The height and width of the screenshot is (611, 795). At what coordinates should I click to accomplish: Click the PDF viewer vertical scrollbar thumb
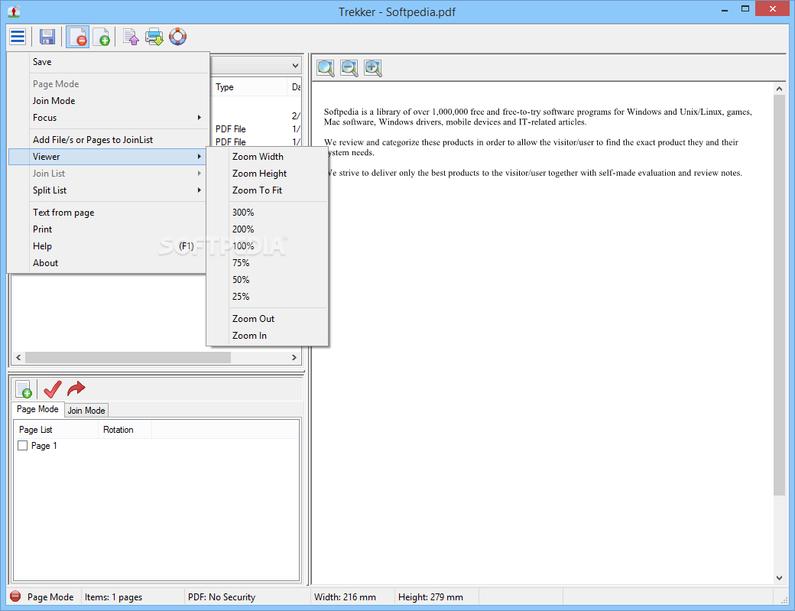click(779, 295)
